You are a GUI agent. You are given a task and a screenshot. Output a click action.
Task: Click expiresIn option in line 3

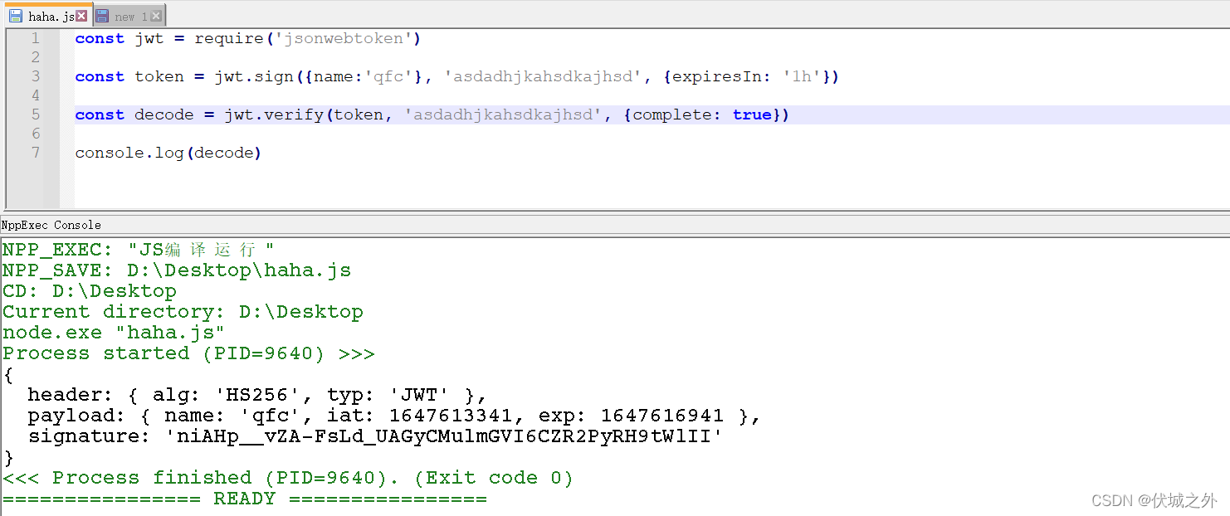716,76
